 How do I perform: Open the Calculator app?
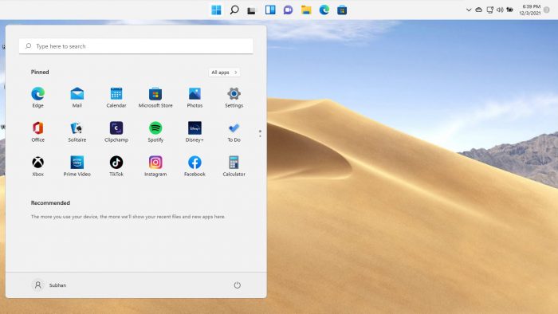[x=234, y=166]
